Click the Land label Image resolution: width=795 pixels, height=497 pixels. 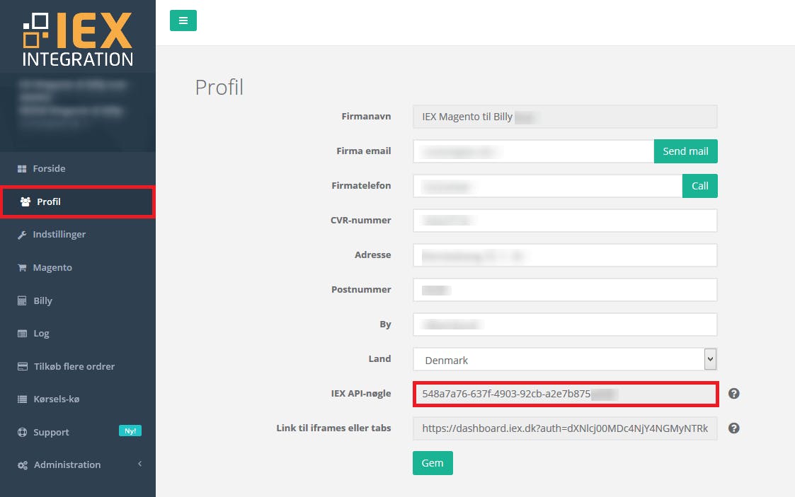click(x=379, y=359)
